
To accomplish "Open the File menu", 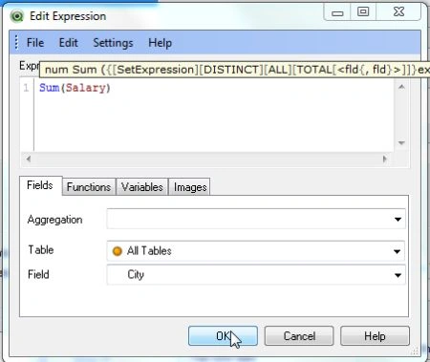I will tap(35, 43).
